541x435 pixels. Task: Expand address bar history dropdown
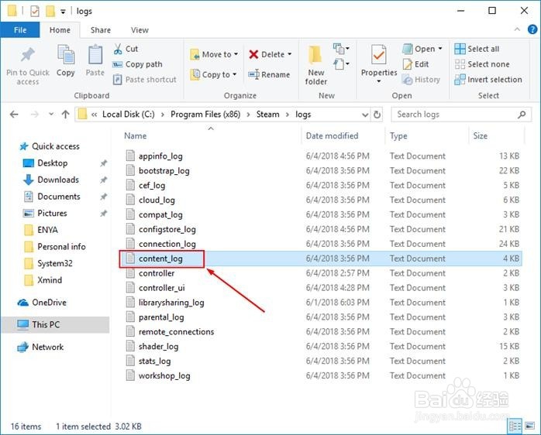tap(365, 115)
